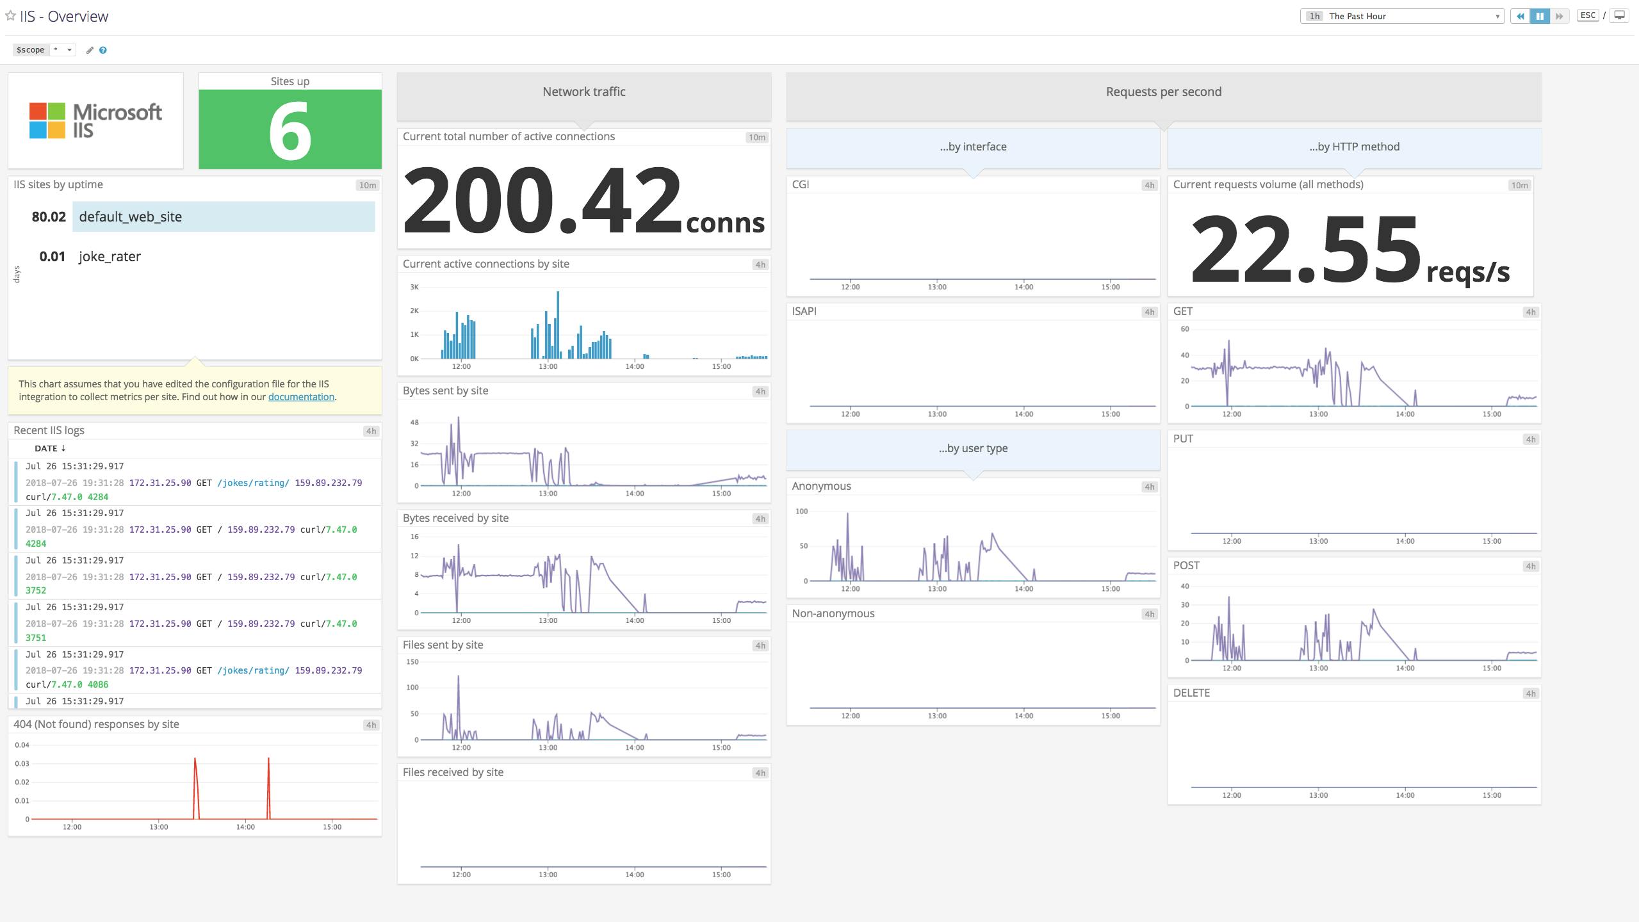Open the documentation link in the yellow notice
The height and width of the screenshot is (922, 1639).
pyautogui.click(x=301, y=396)
